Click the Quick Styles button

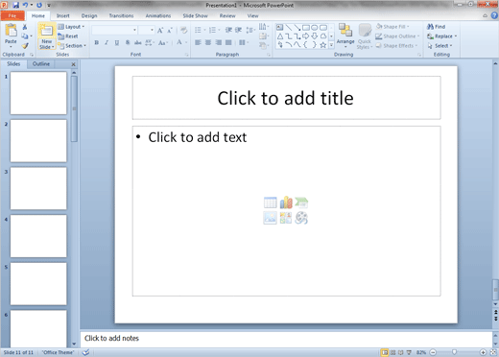pos(365,36)
